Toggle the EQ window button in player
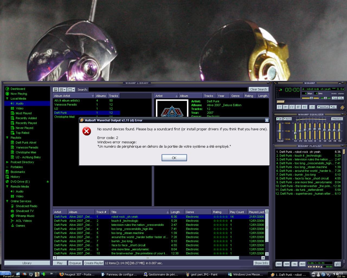 tap(335, 98)
